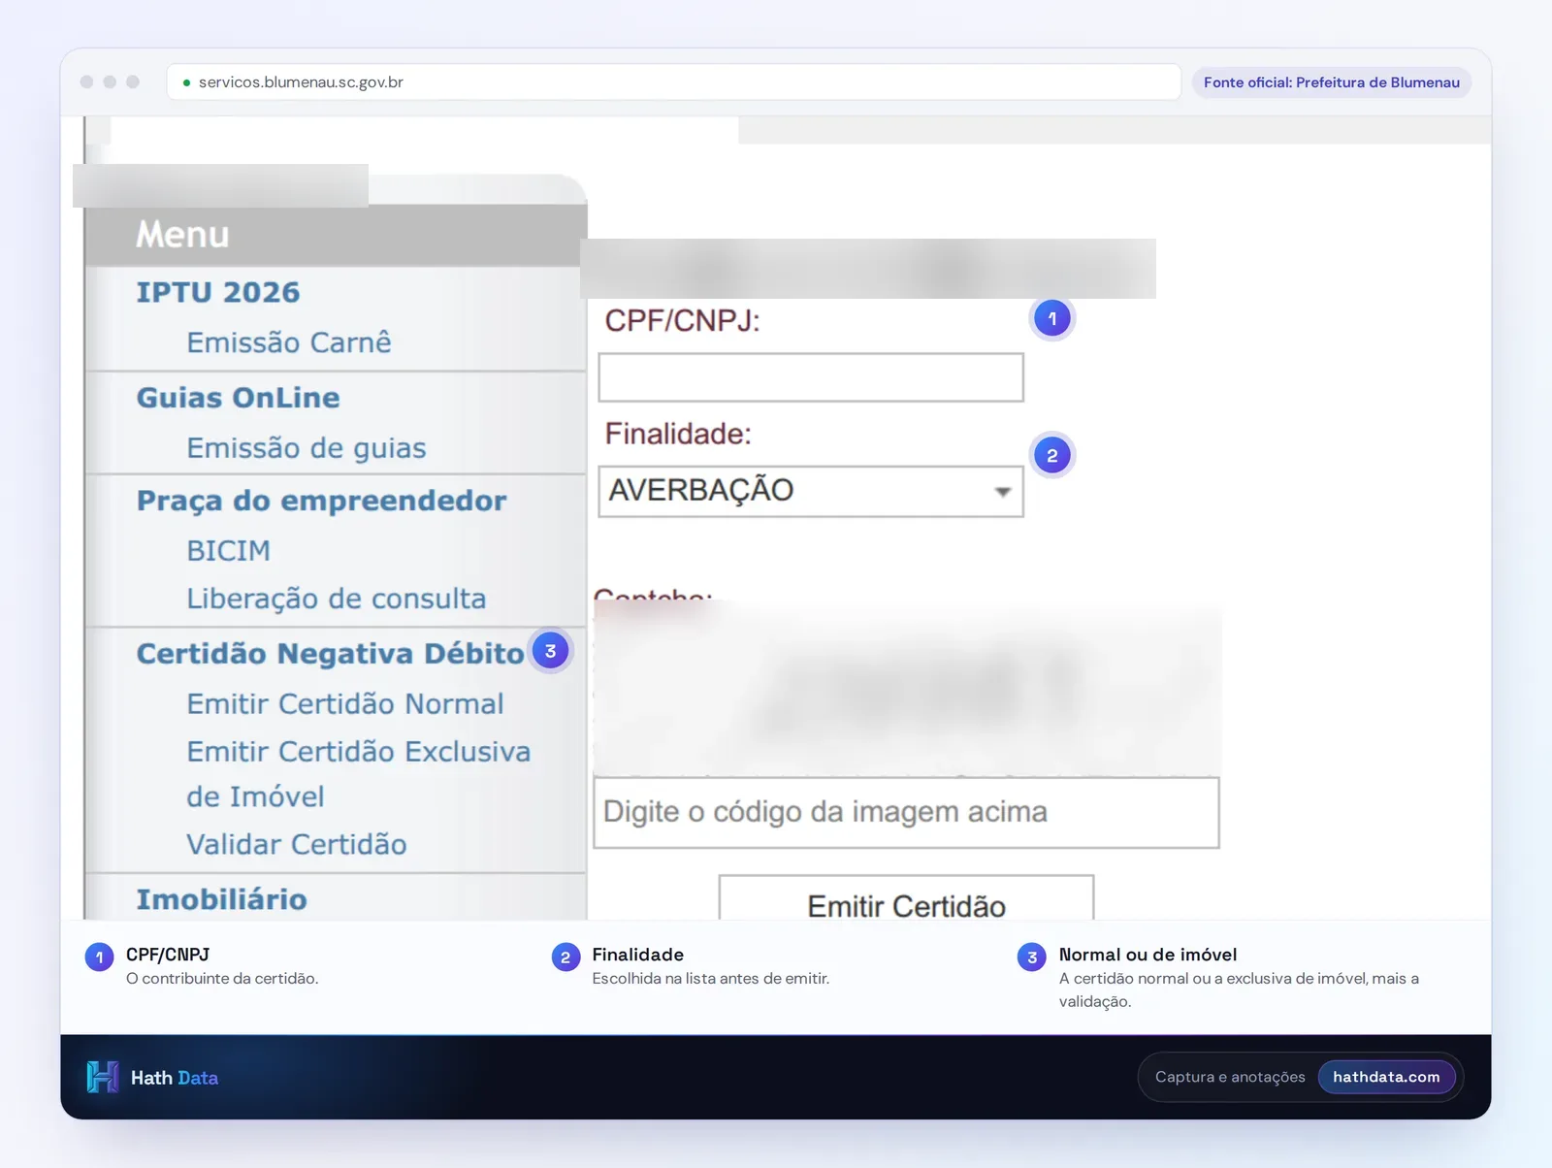This screenshot has width=1552, height=1168.
Task: Select the 'CPF/CNPJ:' form label
Action: (682, 321)
